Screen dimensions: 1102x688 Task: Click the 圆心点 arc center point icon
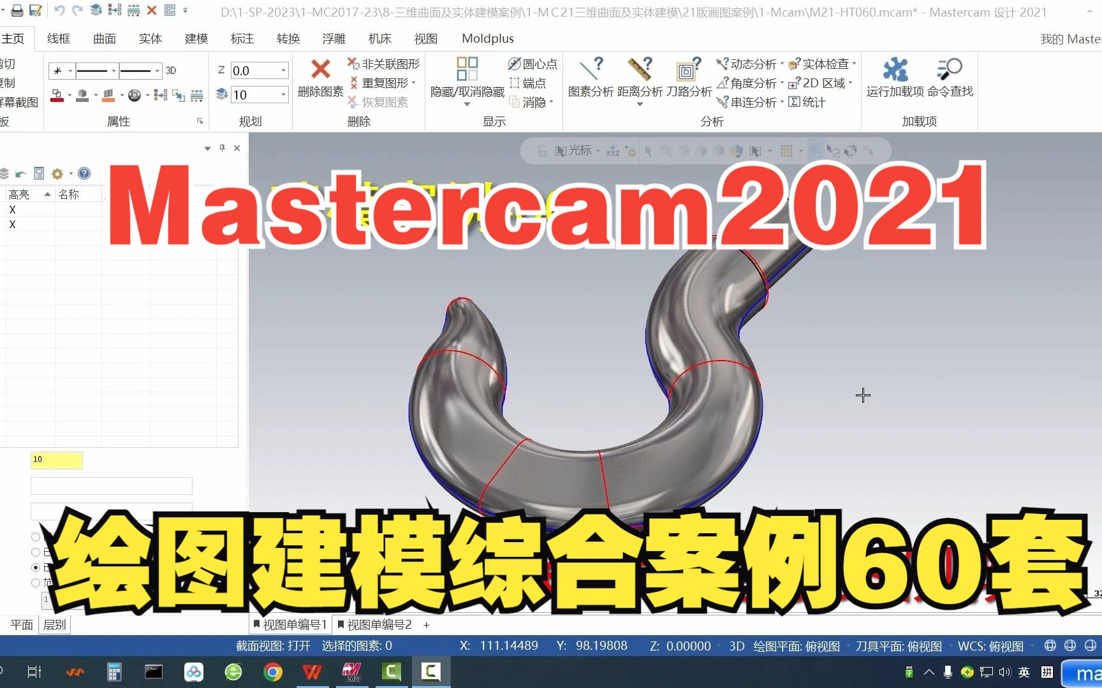click(x=514, y=64)
